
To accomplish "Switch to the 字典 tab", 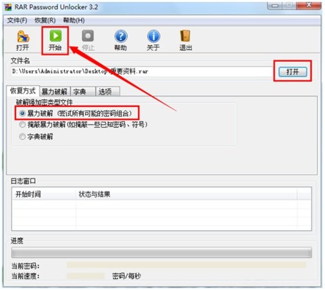I will point(83,92).
